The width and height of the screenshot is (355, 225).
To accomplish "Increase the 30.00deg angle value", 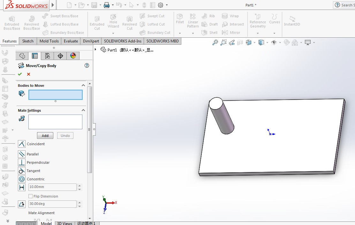I will pos(80,202).
